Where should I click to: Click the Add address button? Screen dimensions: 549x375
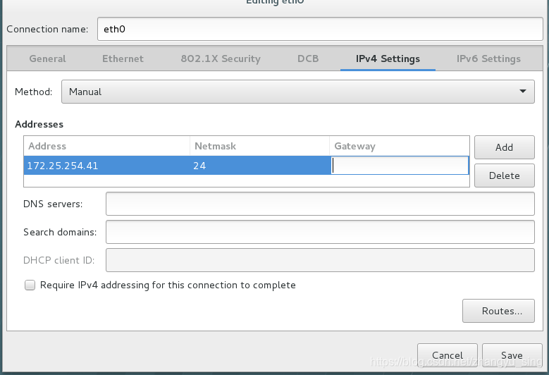pyautogui.click(x=504, y=147)
